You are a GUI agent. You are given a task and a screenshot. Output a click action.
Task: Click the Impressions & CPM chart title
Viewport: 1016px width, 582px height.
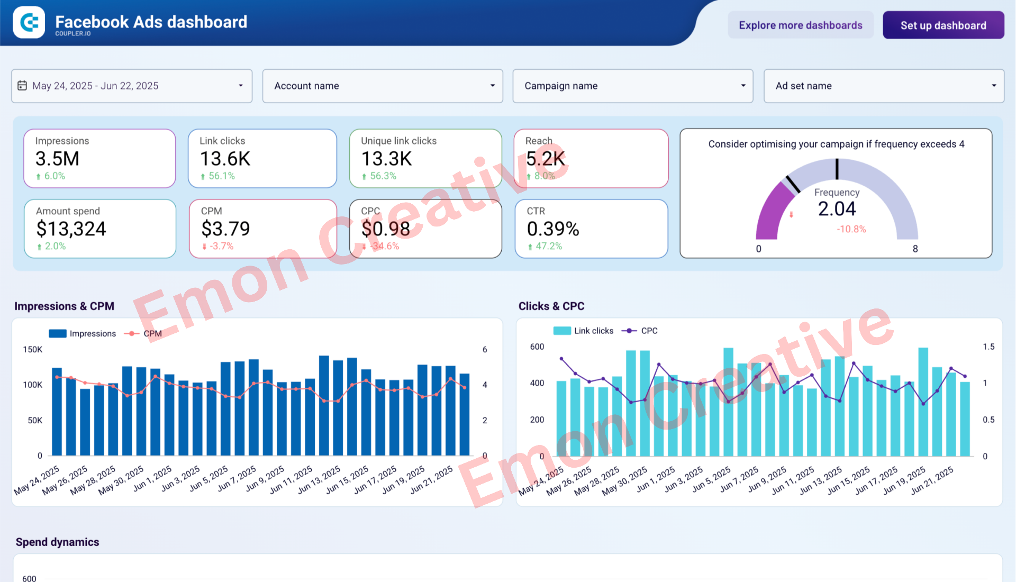pyautogui.click(x=64, y=306)
